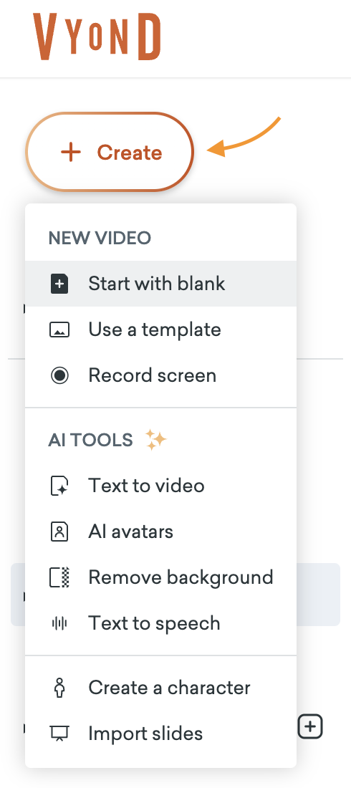Choose Start with blank option
This screenshot has width=351, height=788.
pos(161,284)
